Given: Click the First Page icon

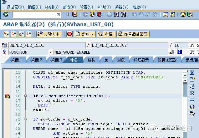Looking at the screenshot, I should coord(134,14).
